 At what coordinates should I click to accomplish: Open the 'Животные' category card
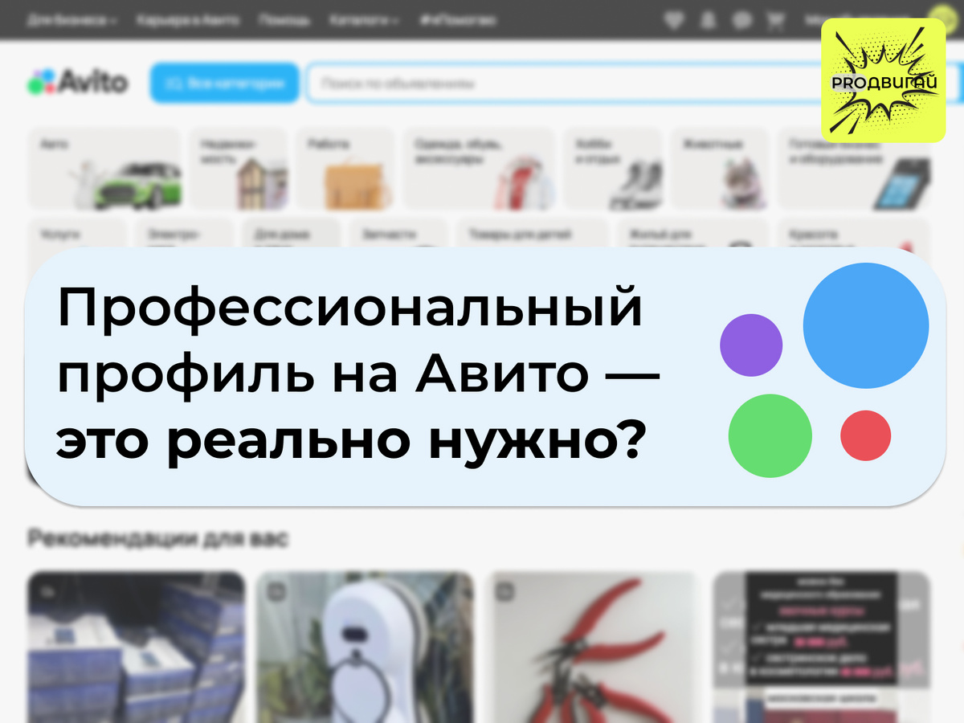pyautogui.click(x=721, y=168)
